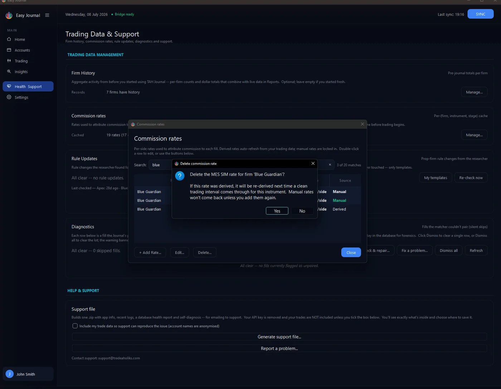Select Blue Guardian row marked Derived
The width and height of the screenshot is (501, 389).
pos(247,209)
